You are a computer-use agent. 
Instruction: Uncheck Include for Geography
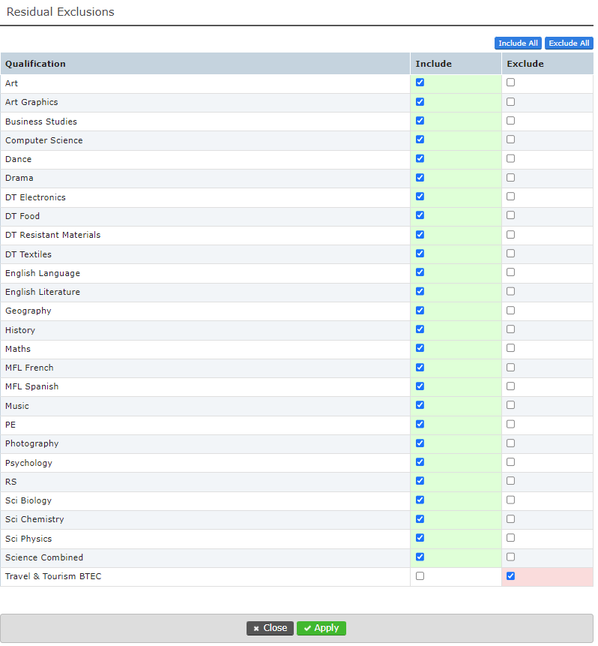[420, 310]
